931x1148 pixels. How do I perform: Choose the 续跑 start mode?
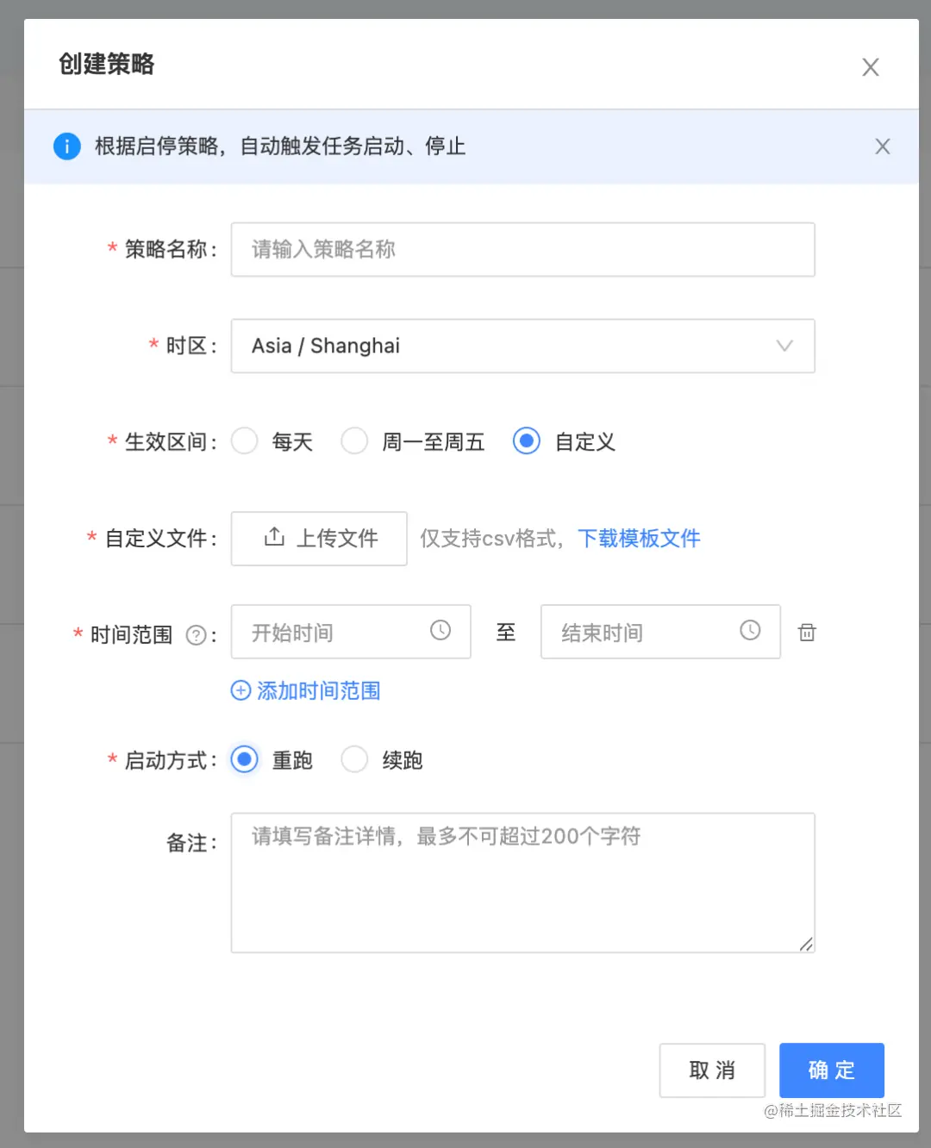point(354,759)
